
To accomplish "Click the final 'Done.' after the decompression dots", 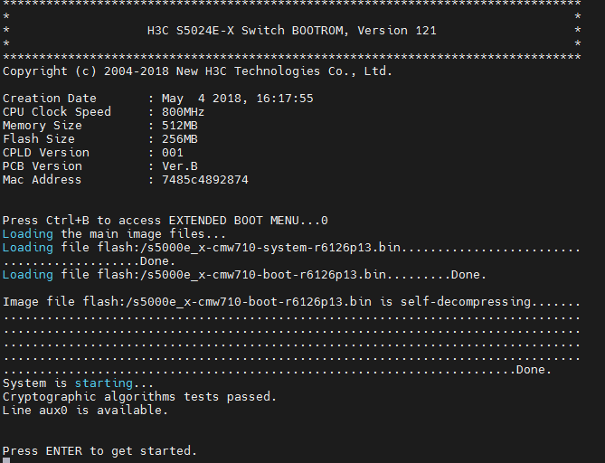I will point(534,370).
